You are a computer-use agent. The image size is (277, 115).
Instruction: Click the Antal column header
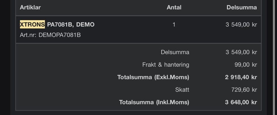click(x=174, y=7)
